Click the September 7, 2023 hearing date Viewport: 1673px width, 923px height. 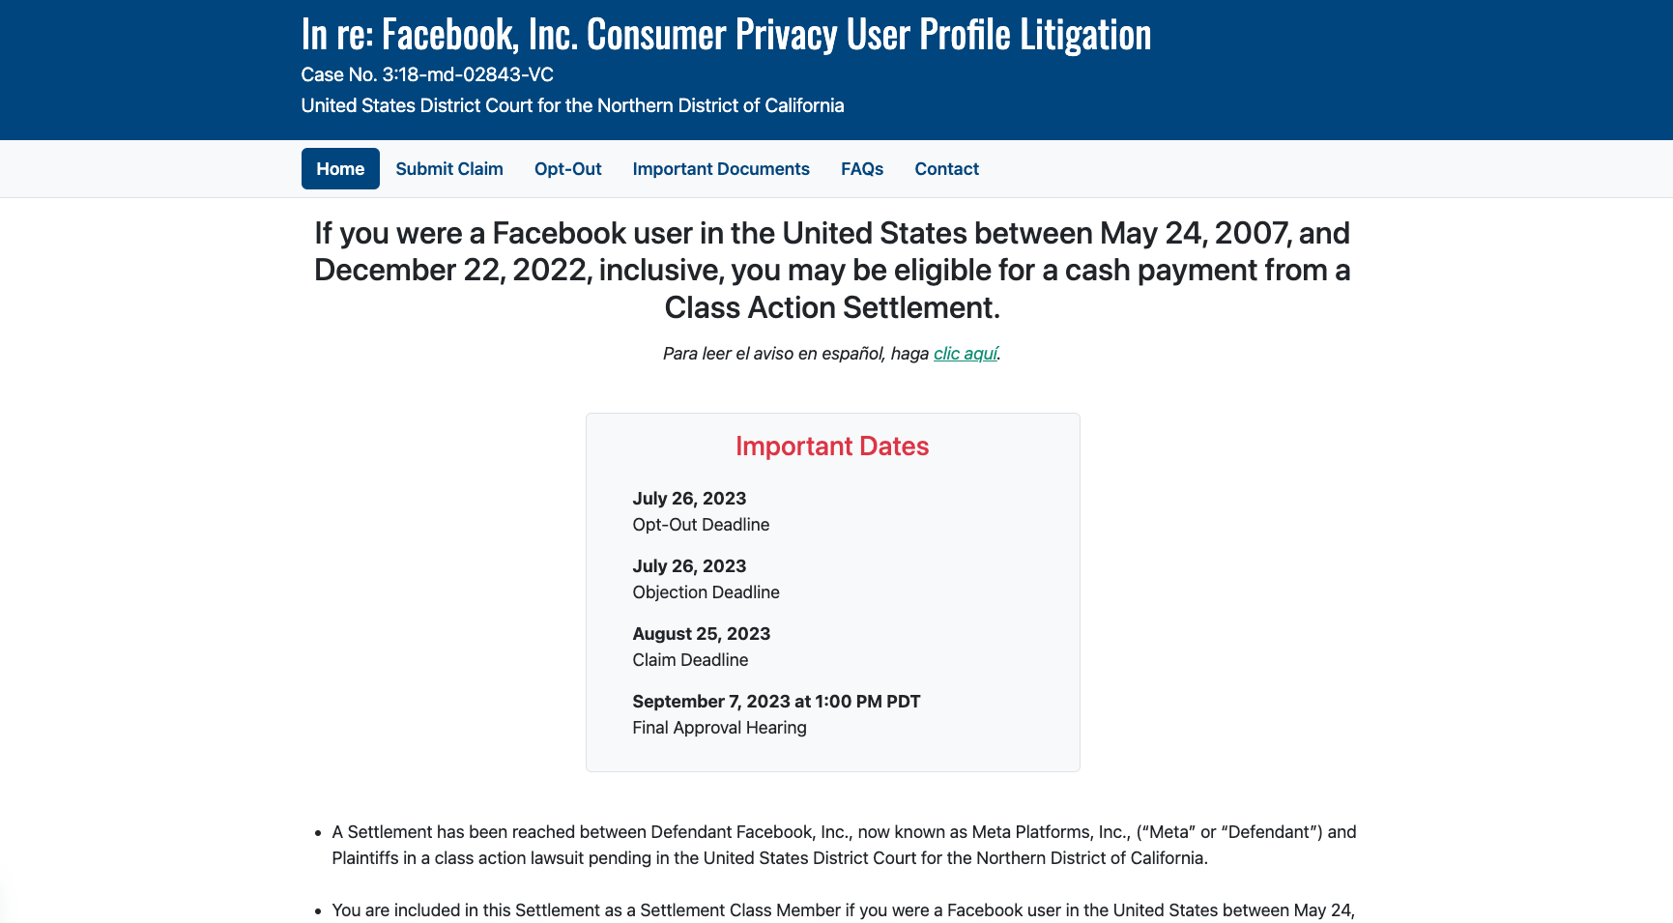tap(776, 702)
